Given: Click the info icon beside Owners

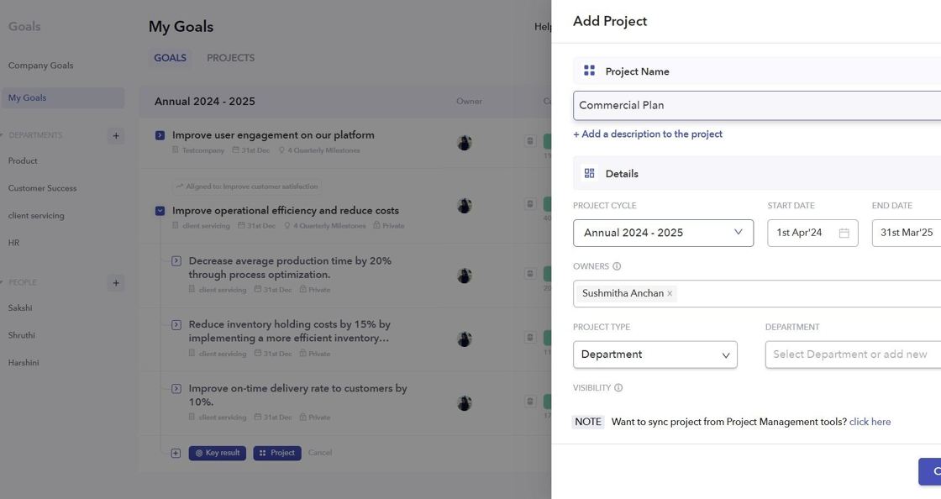Looking at the screenshot, I should point(617,266).
